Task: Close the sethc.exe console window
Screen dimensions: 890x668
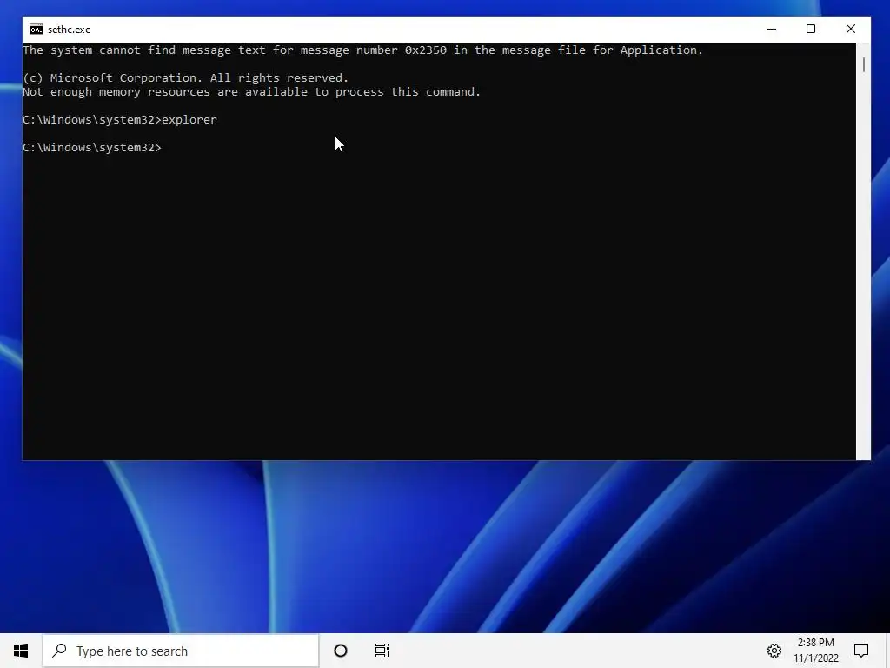Action: point(850,29)
